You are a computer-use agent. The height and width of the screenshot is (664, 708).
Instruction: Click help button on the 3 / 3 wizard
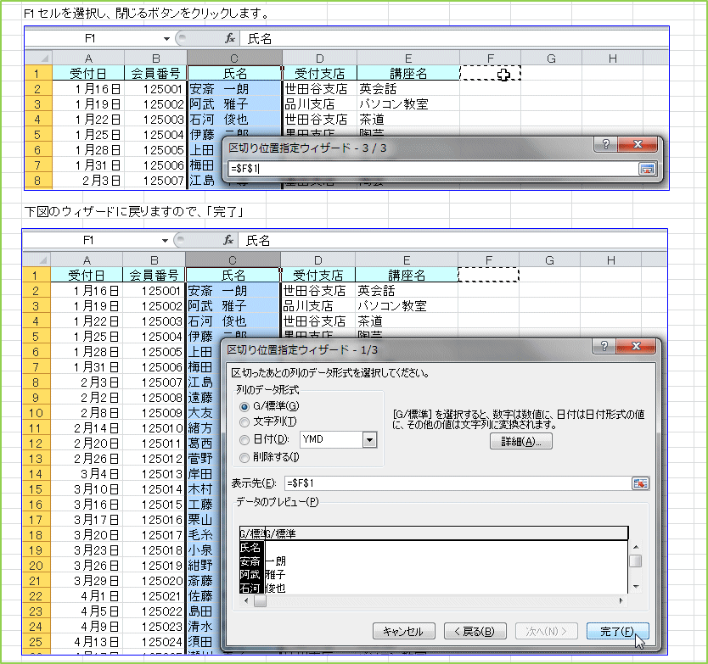pyautogui.click(x=605, y=144)
